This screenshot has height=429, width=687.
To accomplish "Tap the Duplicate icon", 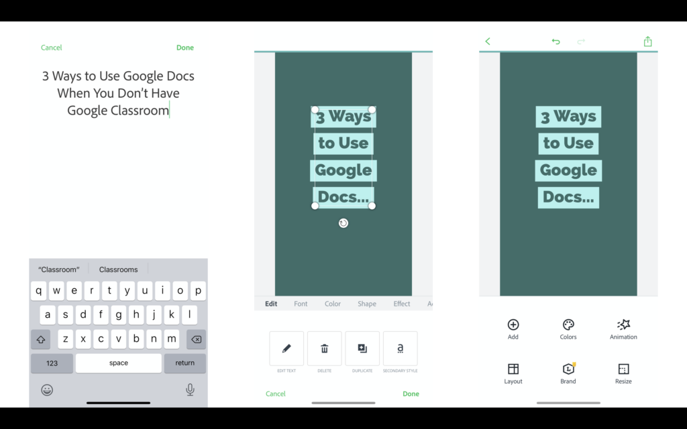I will (362, 349).
